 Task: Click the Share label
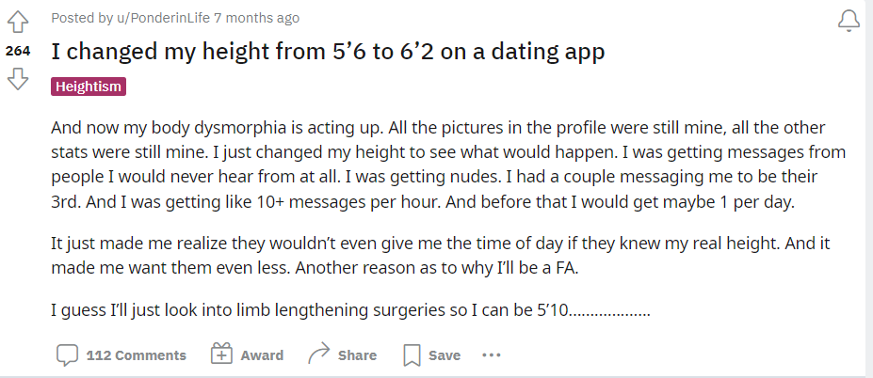coord(358,355)
